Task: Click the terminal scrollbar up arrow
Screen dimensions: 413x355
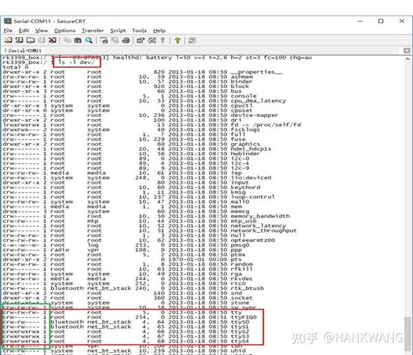Action: (407, 58)
